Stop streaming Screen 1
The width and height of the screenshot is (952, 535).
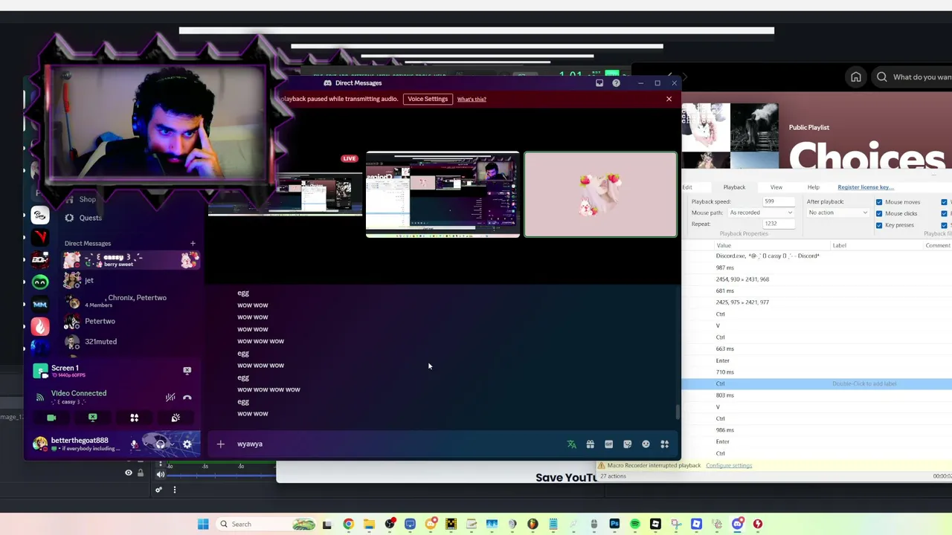[x=187, y=370]
